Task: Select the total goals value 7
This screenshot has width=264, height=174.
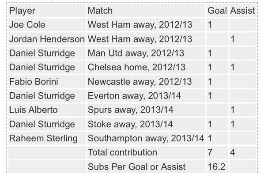Action: pyautogui.click(x=217, y=153)
